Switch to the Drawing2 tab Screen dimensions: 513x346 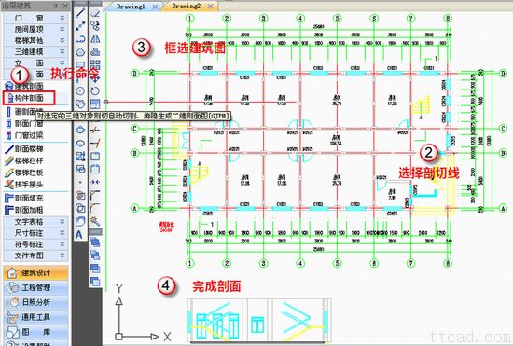187,7
